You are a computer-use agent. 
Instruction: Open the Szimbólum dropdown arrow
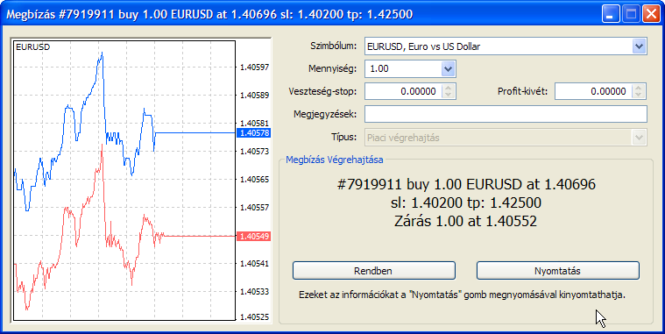tap(639, 46)
